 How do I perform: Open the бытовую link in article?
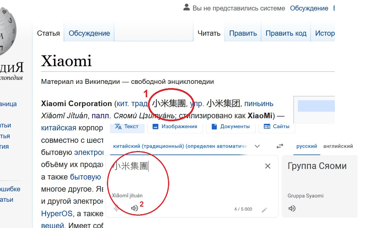pyautogui.click(x=85, y=177)
